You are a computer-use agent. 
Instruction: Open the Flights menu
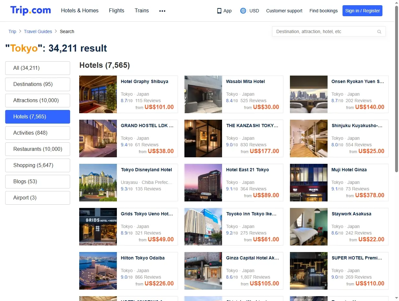tap(117, 10)
